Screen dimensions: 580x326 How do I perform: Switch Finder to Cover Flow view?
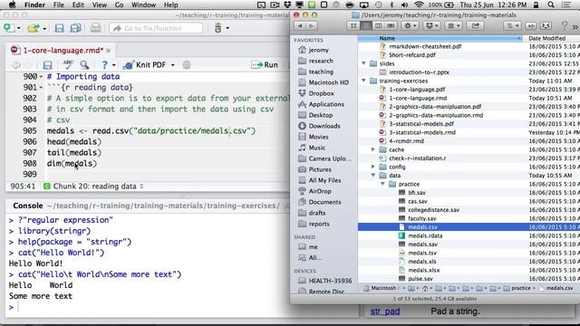coord(391,25)
